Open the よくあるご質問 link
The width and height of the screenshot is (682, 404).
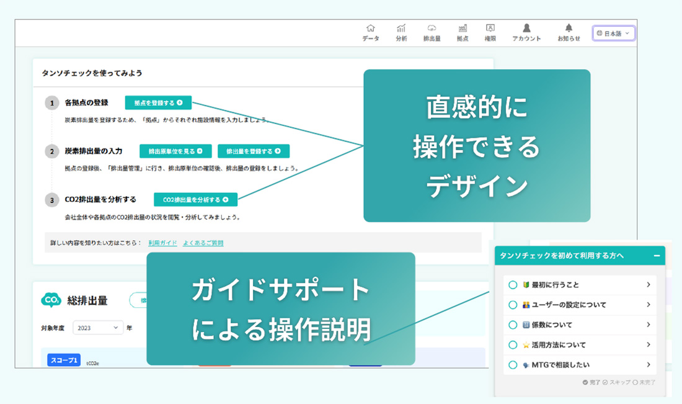click(203, 243)
